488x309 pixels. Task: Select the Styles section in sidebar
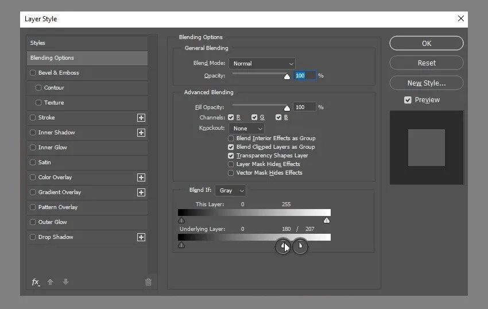click(x=86, y=43)
